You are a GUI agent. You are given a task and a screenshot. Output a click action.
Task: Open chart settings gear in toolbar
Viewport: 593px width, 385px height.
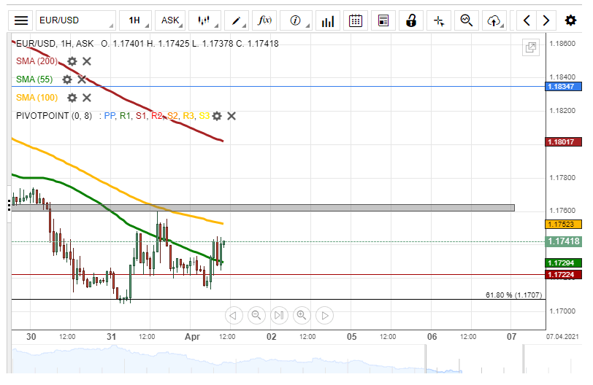[x=570, y=20]
